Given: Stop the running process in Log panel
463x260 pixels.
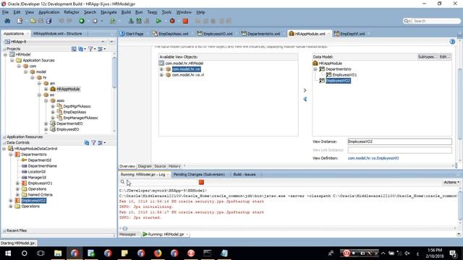Looking at the screenshot, I should click(x=201, y=182).
